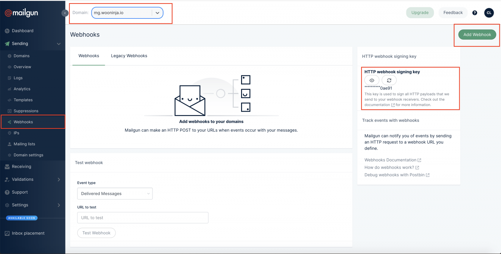Collapse the Sending section chevron

59,44
